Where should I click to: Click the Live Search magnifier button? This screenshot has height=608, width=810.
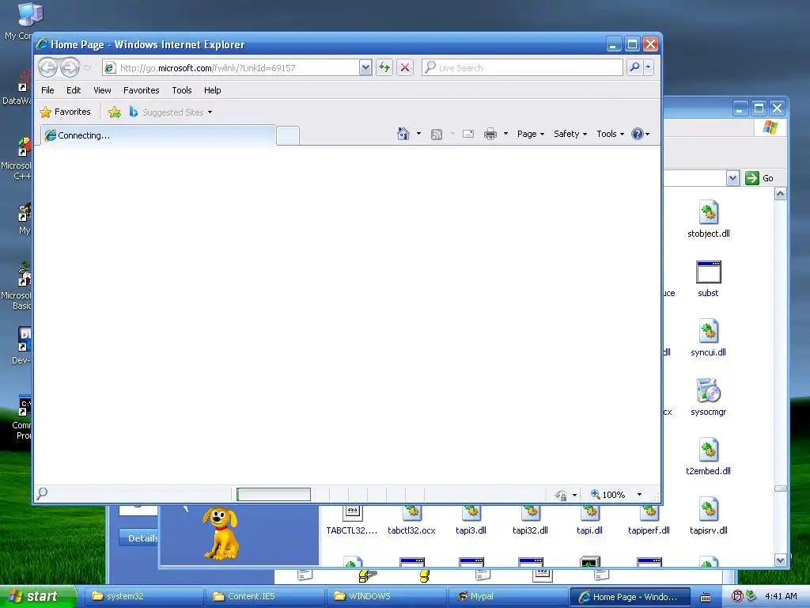(x=635, y=67)
